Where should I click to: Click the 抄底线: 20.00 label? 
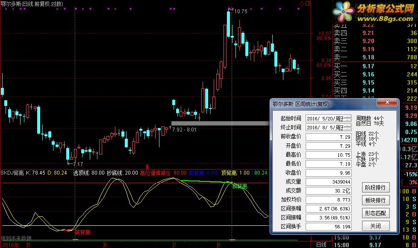tap(122, 173)
